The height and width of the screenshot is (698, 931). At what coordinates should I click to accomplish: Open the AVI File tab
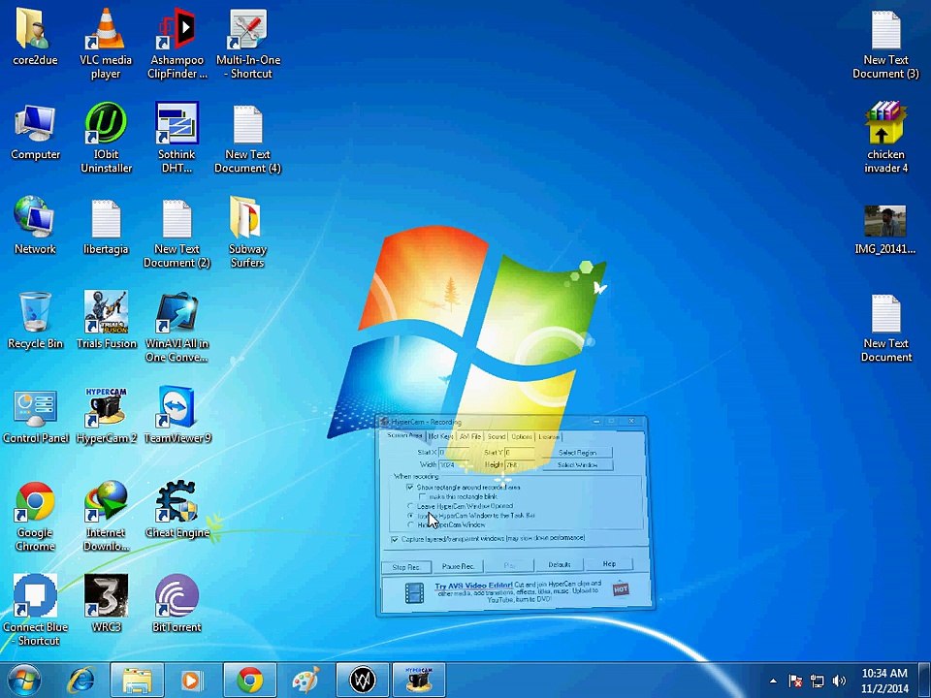tap(470, 436)
